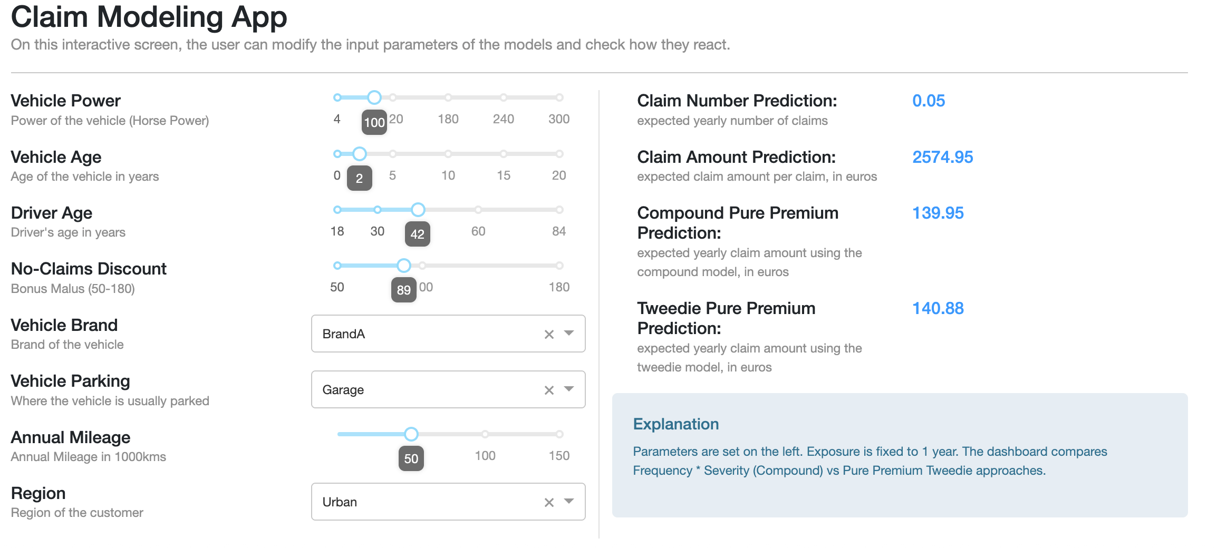Clear the Garage vehicle parking selection
Screen dimensions: 1217x548
click(548, 389)
